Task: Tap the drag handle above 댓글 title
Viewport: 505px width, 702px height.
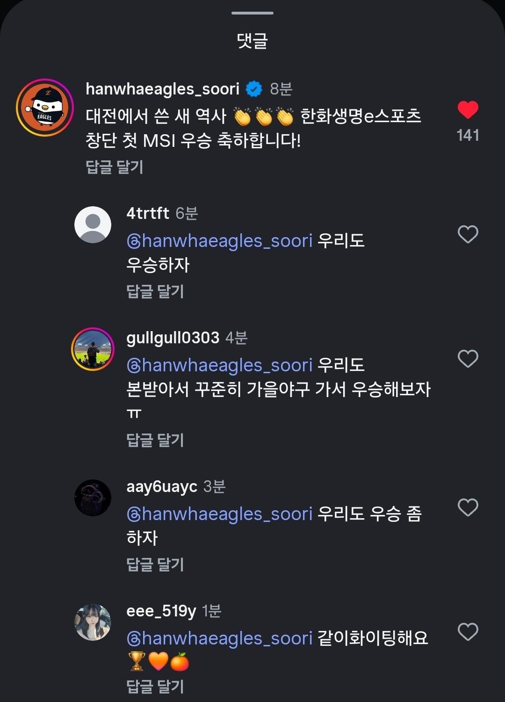Action: coord(252,13)
